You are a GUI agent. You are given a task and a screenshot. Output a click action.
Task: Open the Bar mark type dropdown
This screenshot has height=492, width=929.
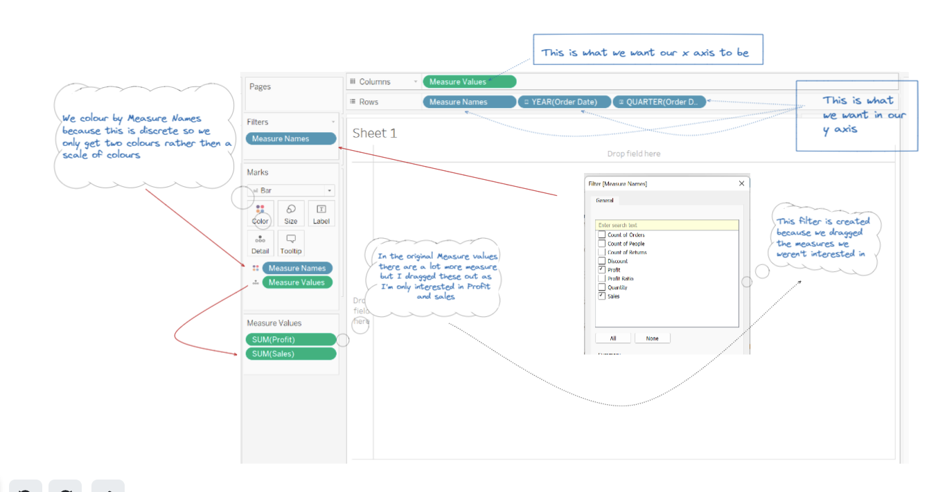(x=291, y=190)
